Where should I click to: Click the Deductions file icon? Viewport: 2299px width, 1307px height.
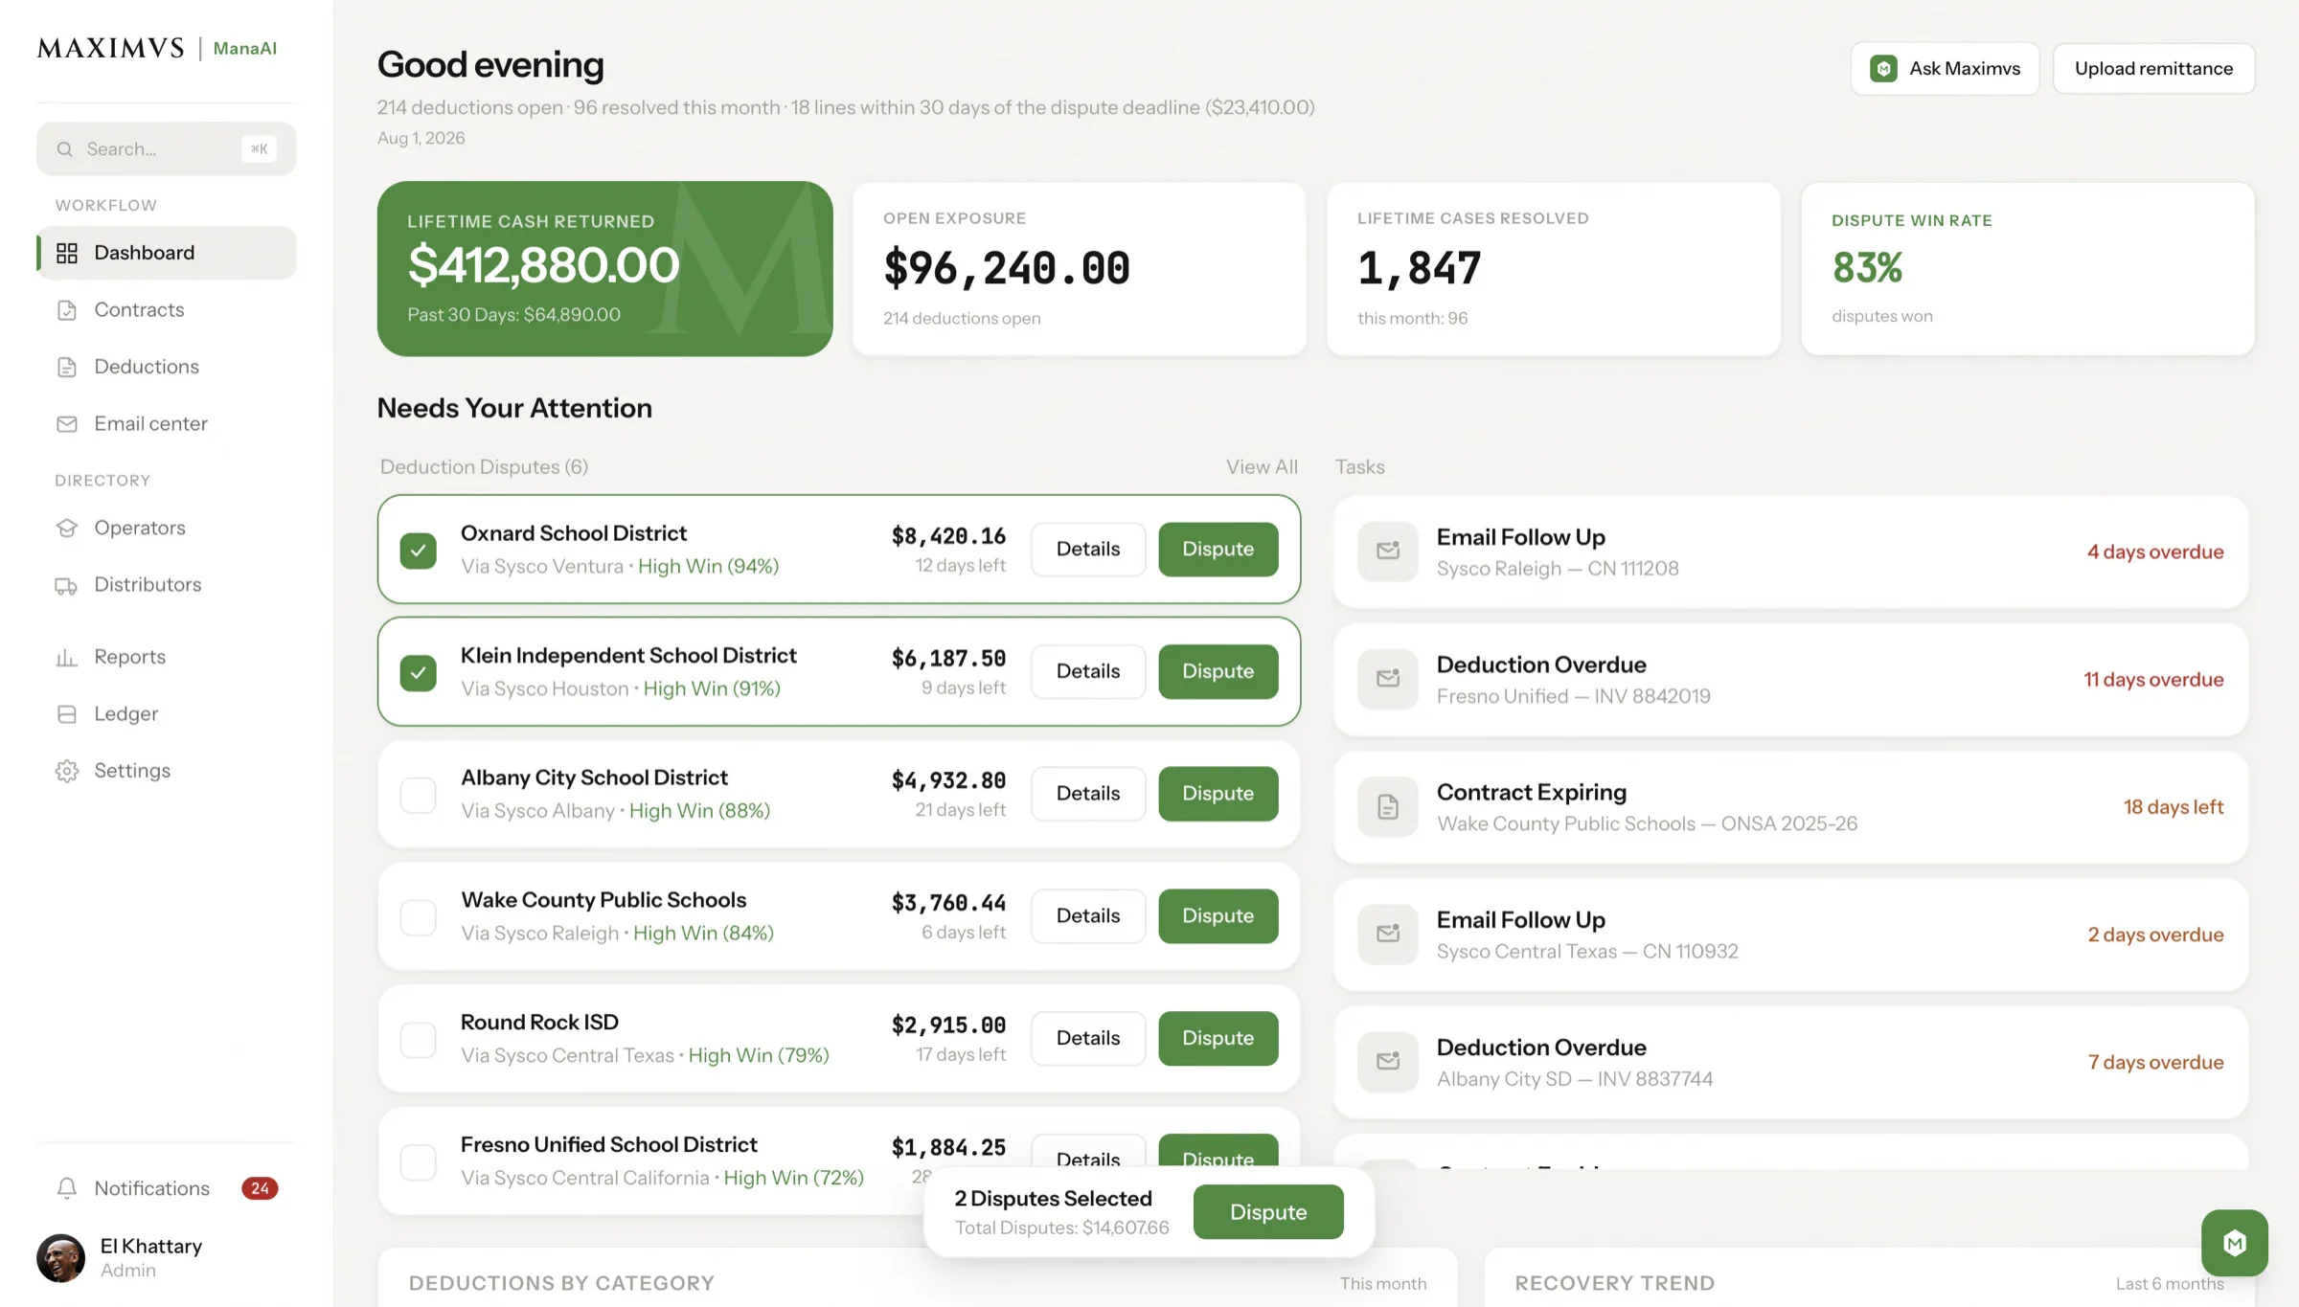click(66, 367)
